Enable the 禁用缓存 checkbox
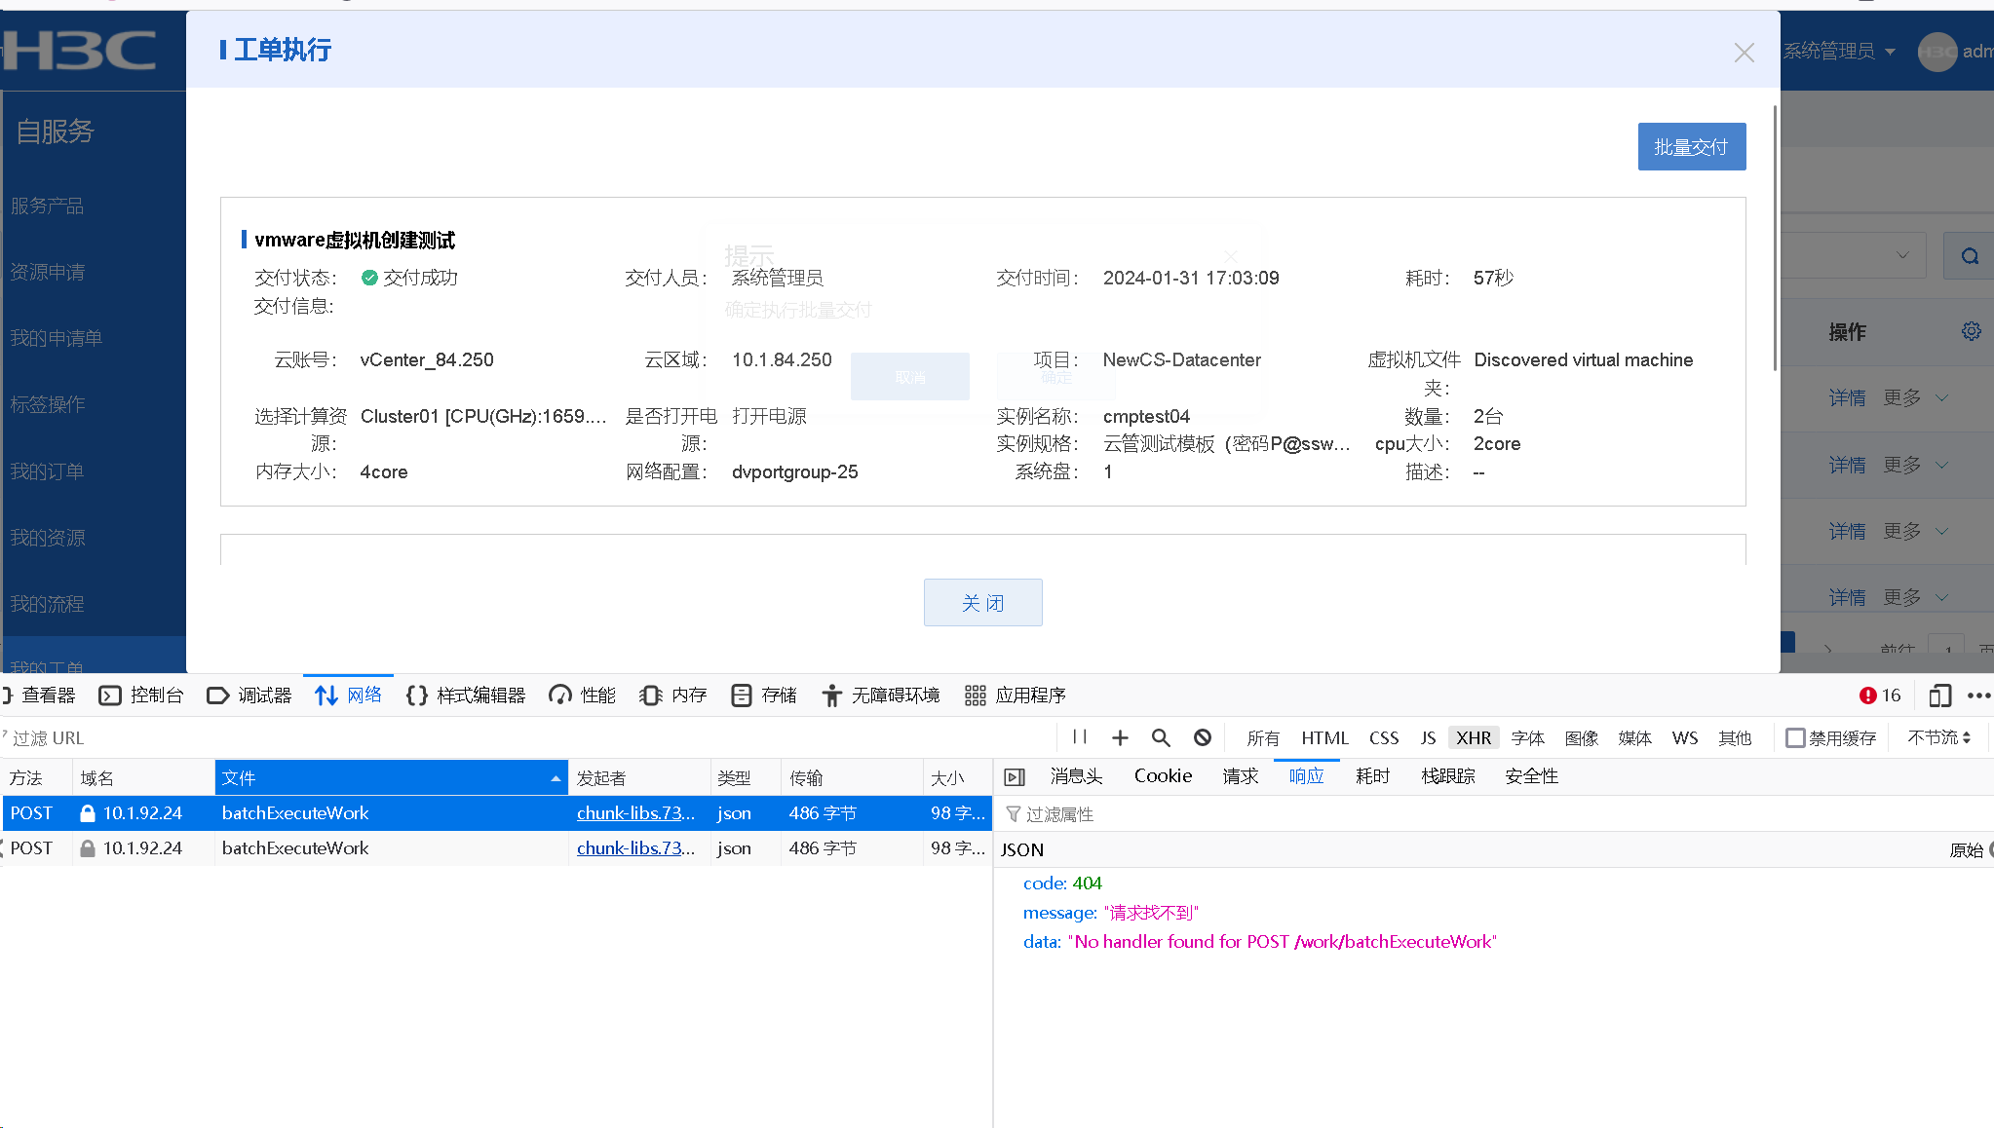This screenshot has height=1128, width=1994. pyautogui.click(x=1795, y=738)
